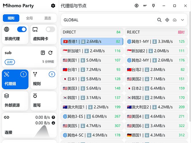This screenshot has width=191, height=143.
Task: Click the override icon above 覆写
Action: point(35,96)
